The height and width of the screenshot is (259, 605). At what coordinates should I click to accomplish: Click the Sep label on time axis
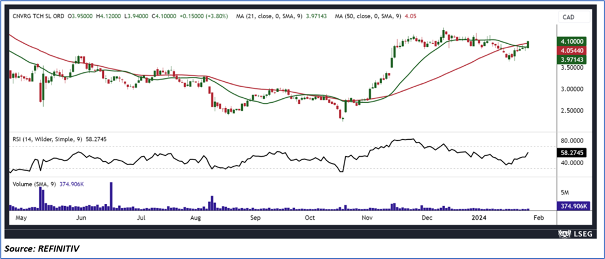point(256,218)
